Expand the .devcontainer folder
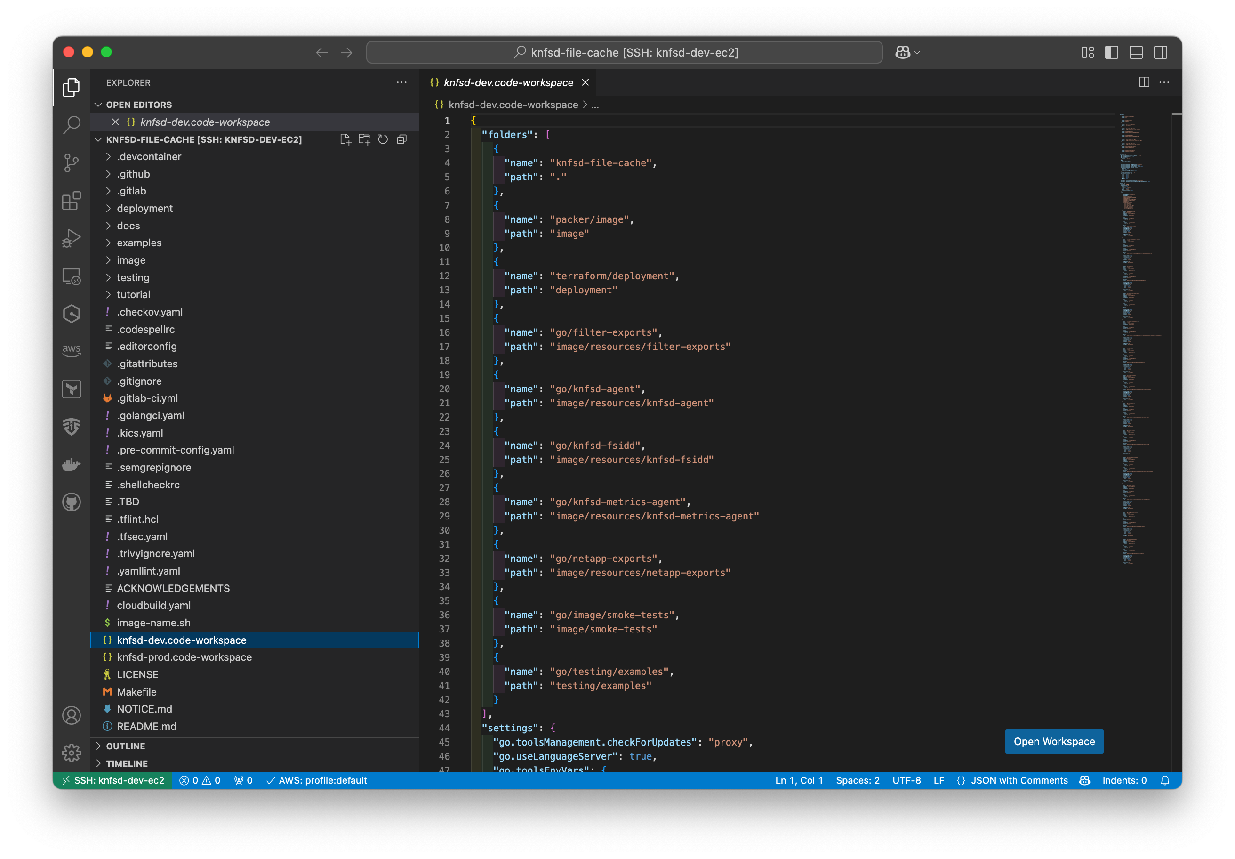Viewport: 1235px width, 859px height. 255,157
